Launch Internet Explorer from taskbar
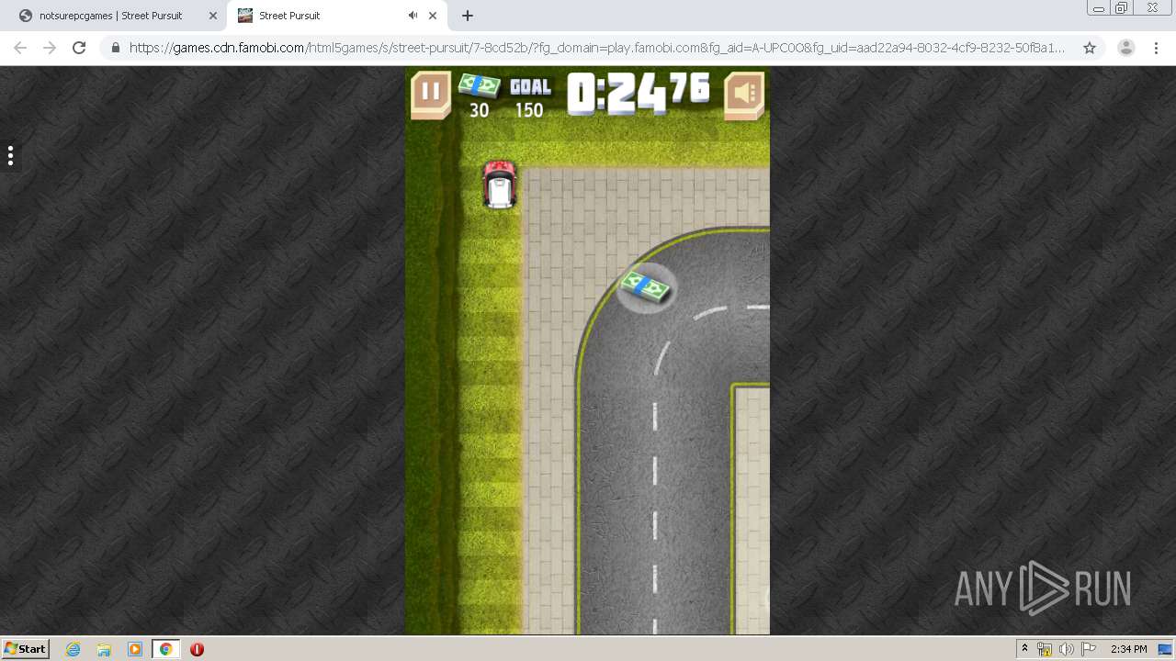Viewport: 1176px width, 661px height. click(x=73, y=649)
